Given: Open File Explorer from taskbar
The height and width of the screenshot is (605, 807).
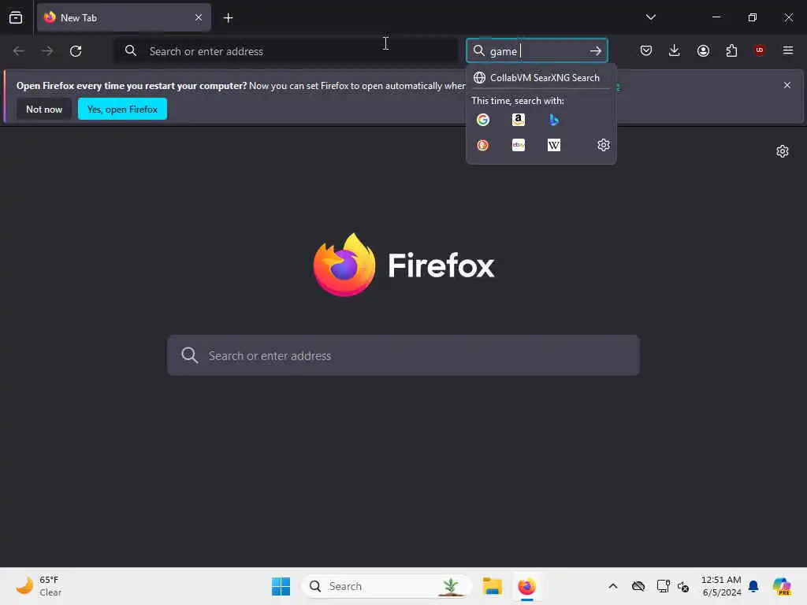Looking at the screenshot, I should pos(492,586).
